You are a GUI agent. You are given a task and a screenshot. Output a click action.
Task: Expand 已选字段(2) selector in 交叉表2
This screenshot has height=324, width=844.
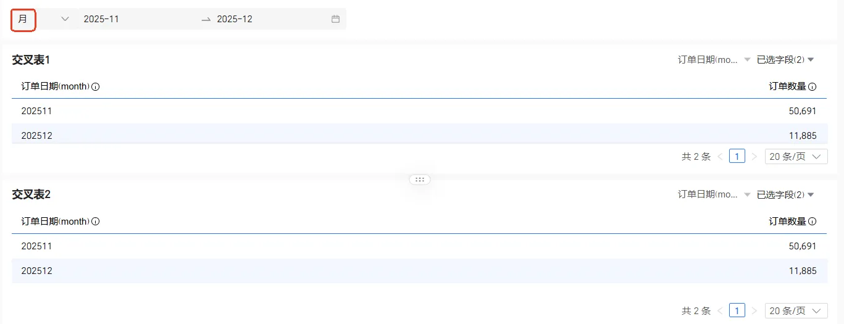(x=785, y=194)
